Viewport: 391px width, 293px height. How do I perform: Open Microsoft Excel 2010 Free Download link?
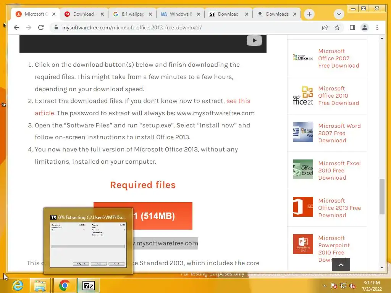pos(339,171)
